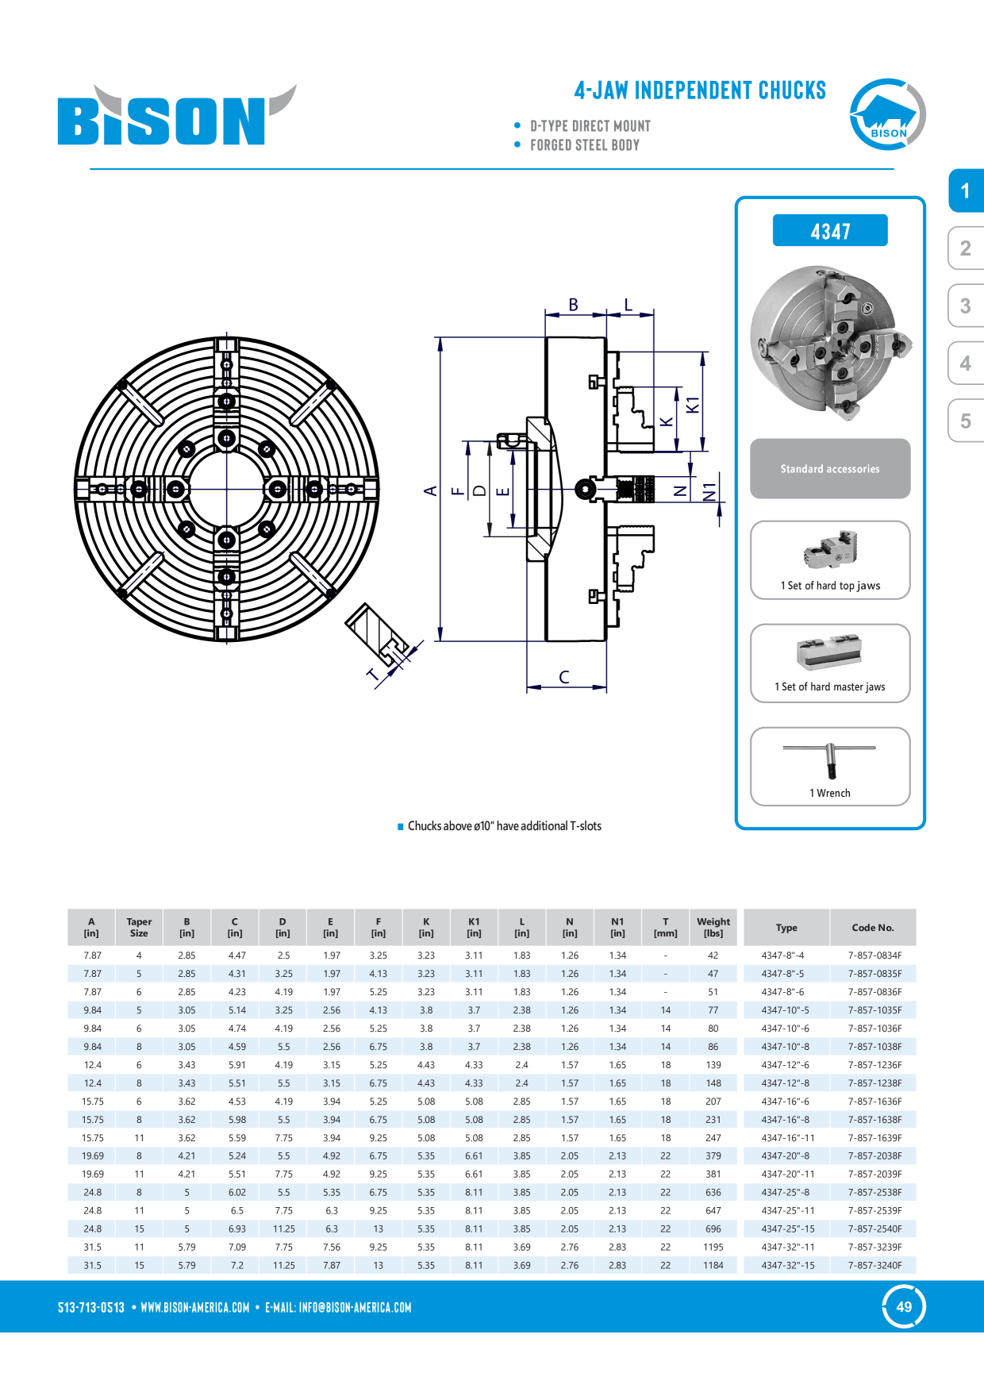
Task: Open the WWW.BISON-AMERICA.COM link
Action: (x=195, y=1308)
